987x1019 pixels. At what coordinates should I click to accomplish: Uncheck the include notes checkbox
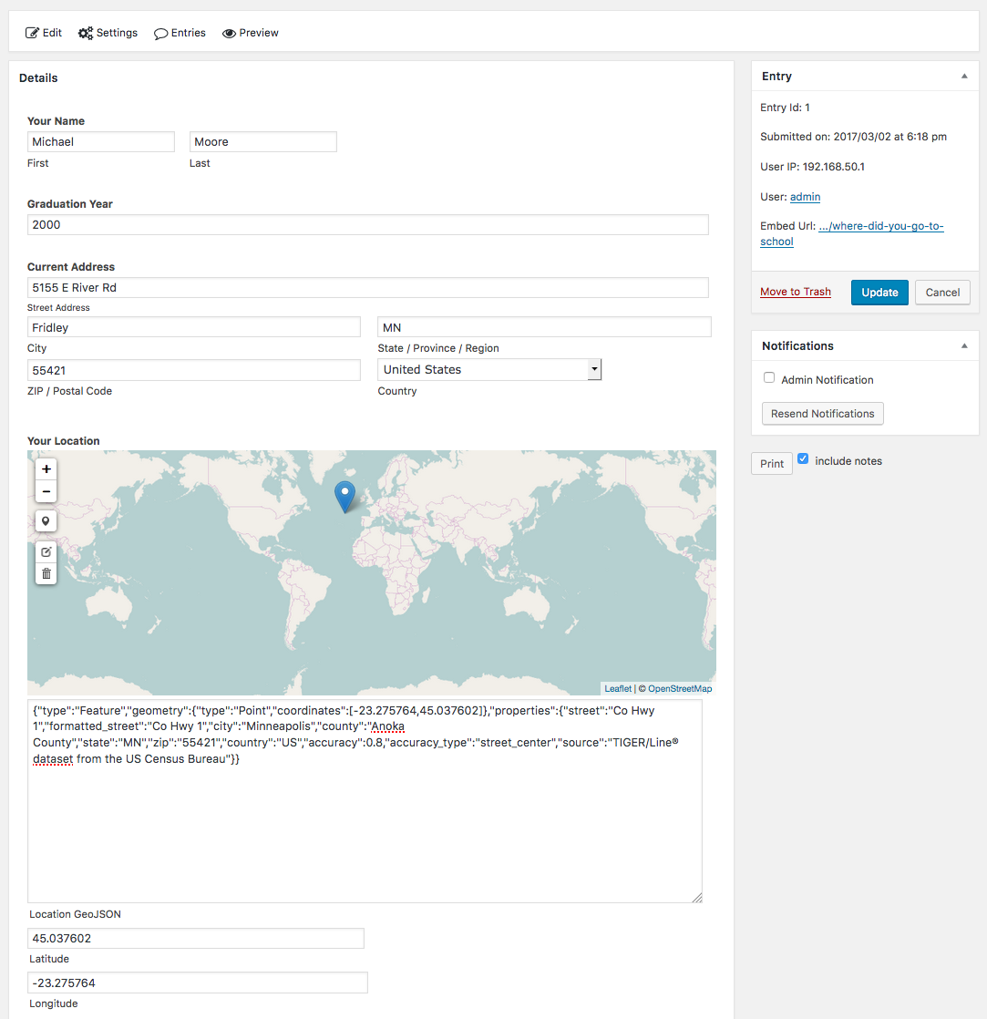tap(803, 459)
